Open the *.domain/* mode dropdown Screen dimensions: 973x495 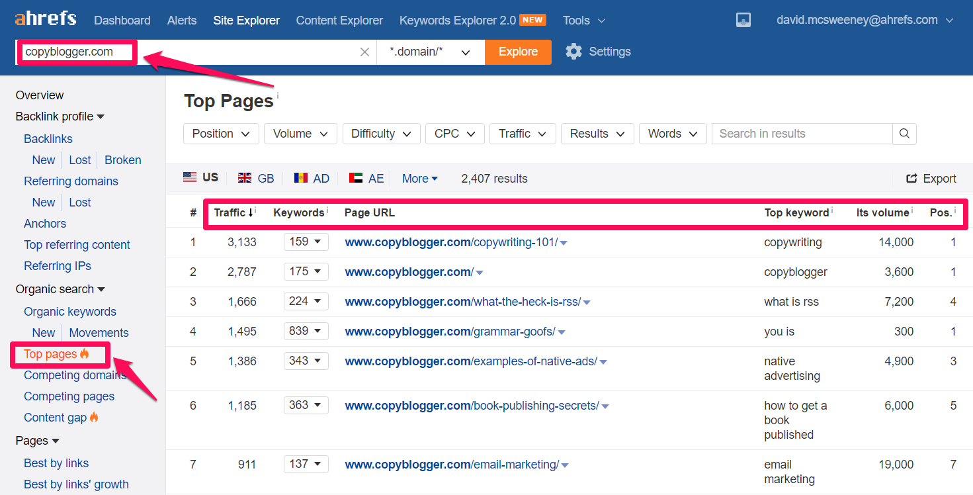pos(430,52)
